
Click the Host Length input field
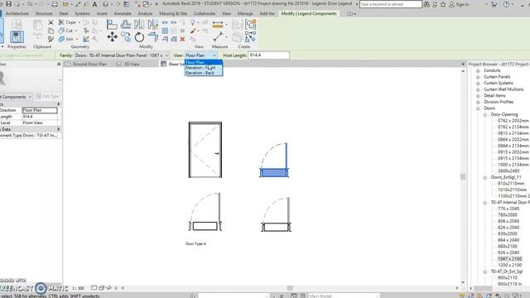[x=268, y=55]
